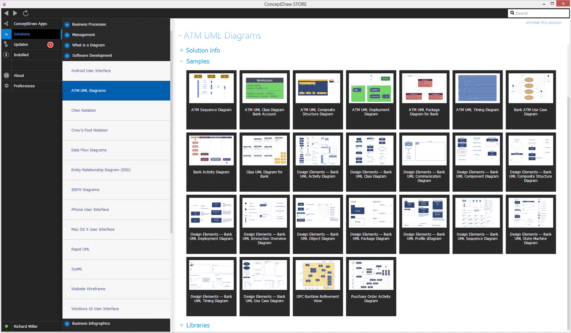
Task: Select Rapid UML solution
Action: pyautogui.click(x=116, y=249)
